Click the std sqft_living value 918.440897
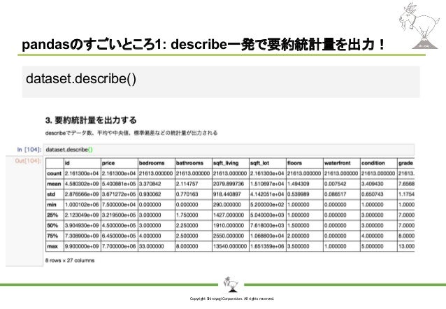 pos(227,194)
